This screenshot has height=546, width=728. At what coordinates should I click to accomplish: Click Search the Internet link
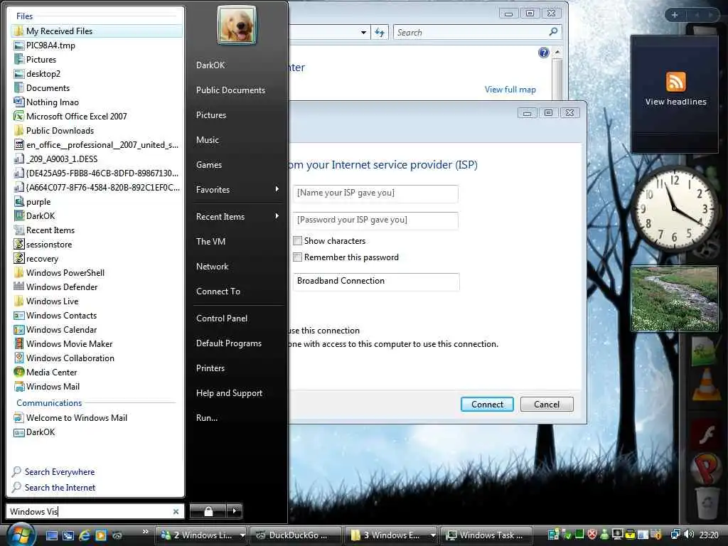click(60, 488)
